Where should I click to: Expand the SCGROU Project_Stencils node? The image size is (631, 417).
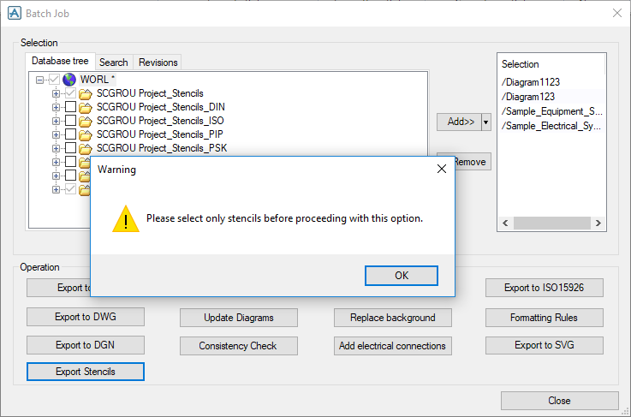[56, 93]
